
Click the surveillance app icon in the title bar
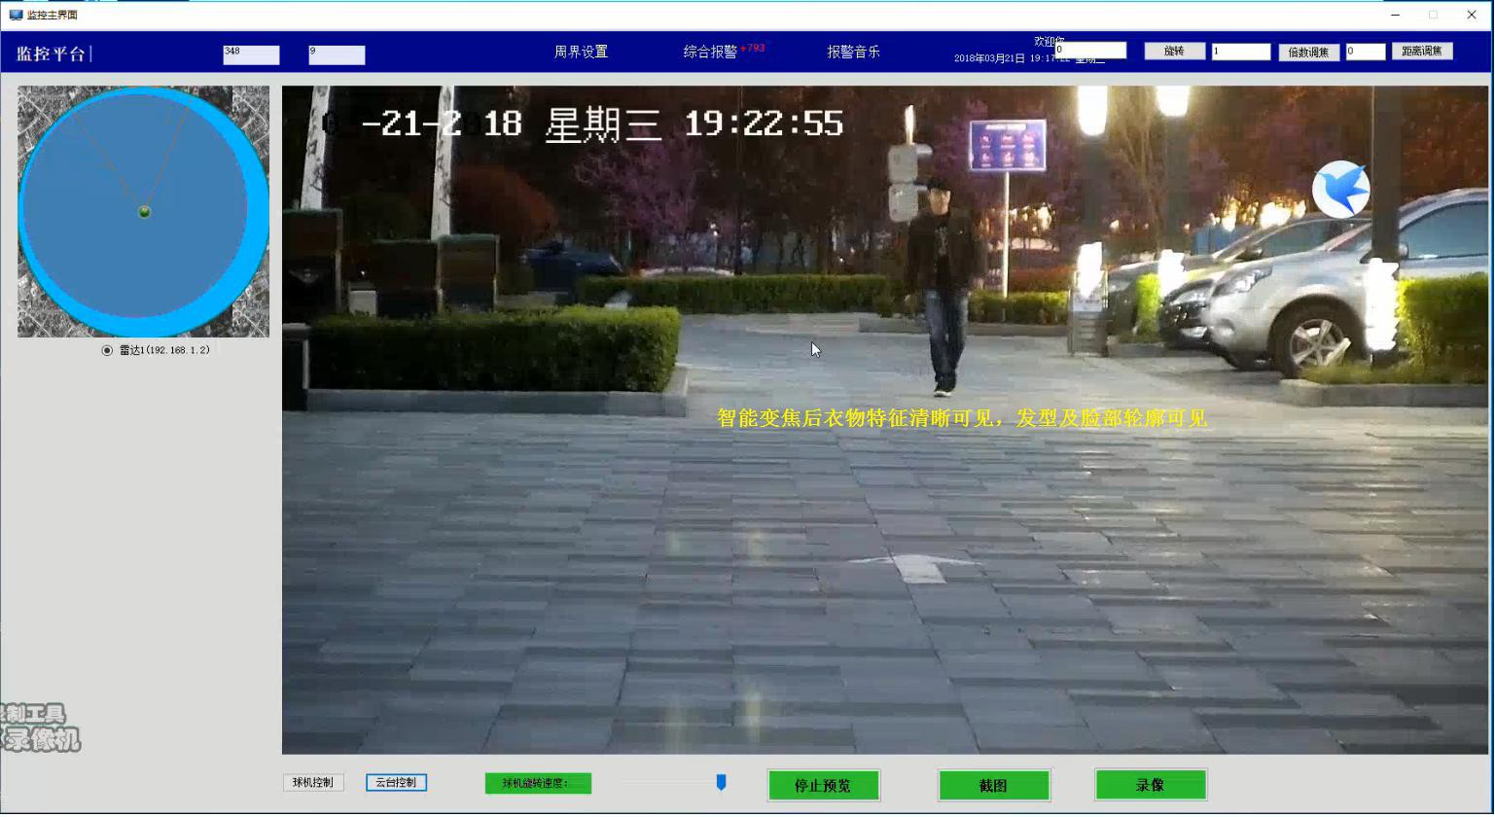16,15
